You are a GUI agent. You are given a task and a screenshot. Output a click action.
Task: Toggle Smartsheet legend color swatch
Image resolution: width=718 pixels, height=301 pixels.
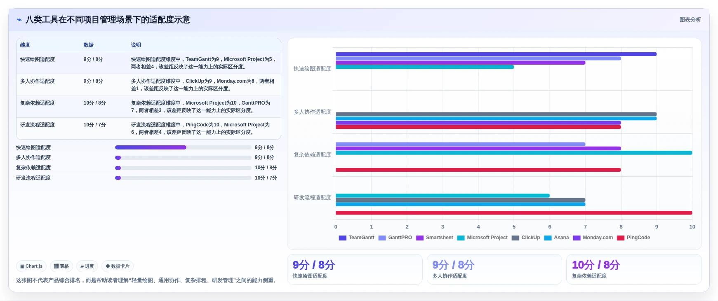click(x=420, y=238)
